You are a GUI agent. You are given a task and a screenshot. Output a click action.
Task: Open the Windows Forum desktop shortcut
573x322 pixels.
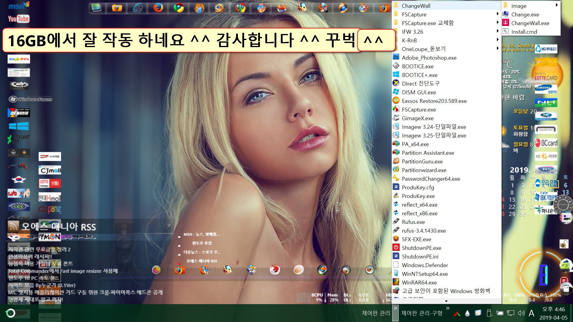30,99
